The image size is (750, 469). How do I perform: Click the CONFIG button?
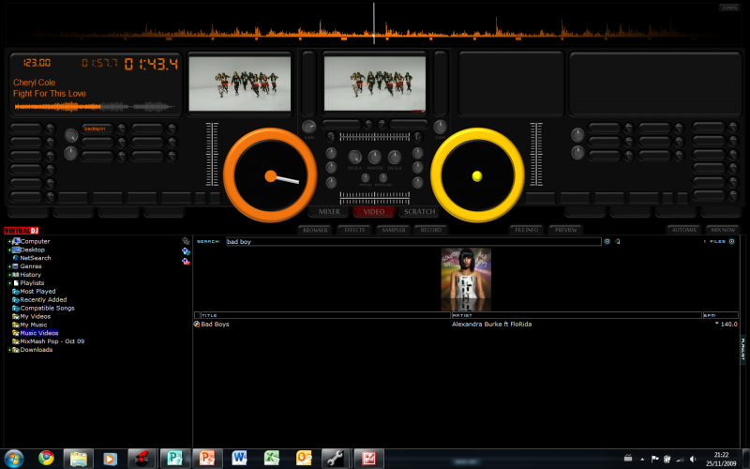(729, 8)
